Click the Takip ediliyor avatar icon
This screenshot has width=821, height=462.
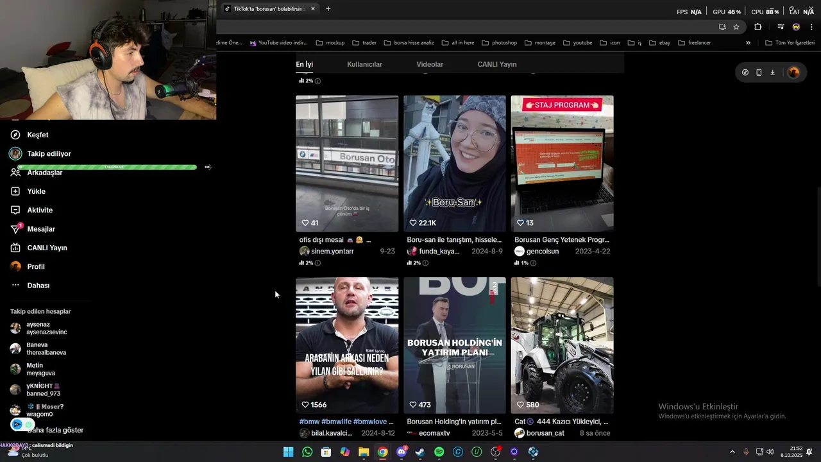tap(15, 154)
